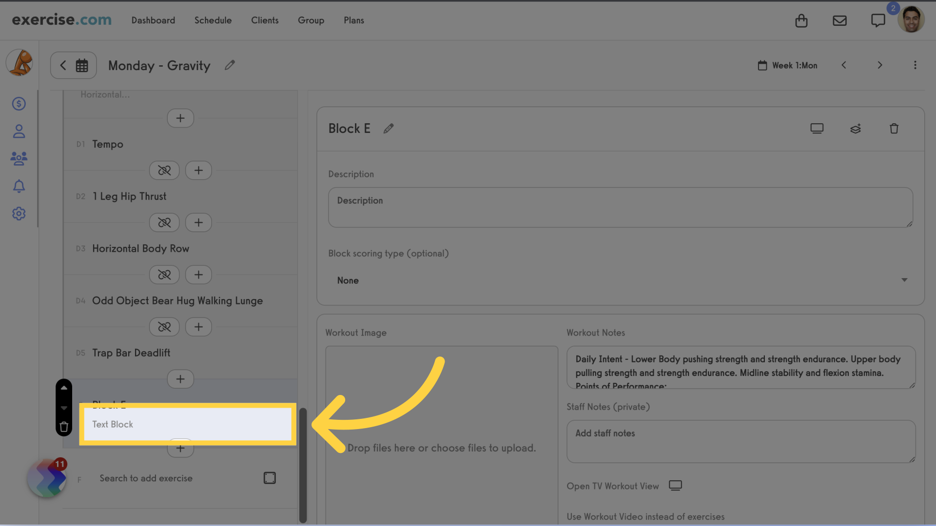Toggle visibility on D3 Horizontal Body Row
This screenshot has width=936, height=526.
point(164,274)
